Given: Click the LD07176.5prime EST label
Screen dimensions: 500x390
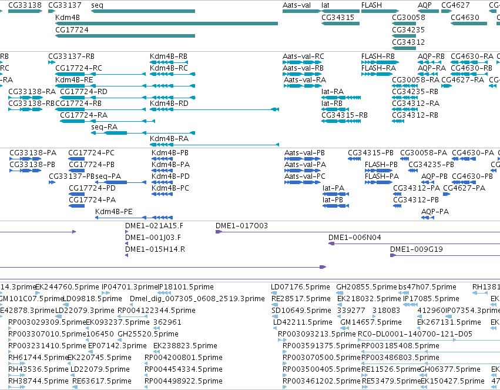Looking at the screenshot, I should 300,287.
